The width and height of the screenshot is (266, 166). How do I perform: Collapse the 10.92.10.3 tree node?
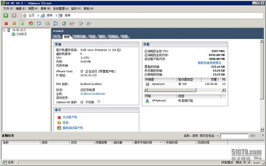coord(4,30)
